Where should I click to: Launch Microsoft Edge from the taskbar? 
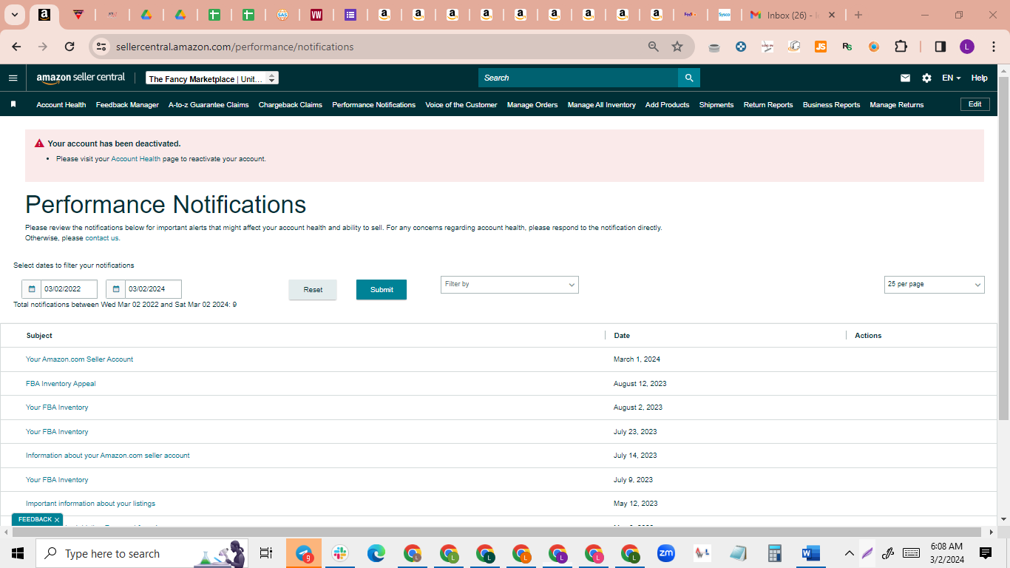pyautogui.click(x=376, y=553)
